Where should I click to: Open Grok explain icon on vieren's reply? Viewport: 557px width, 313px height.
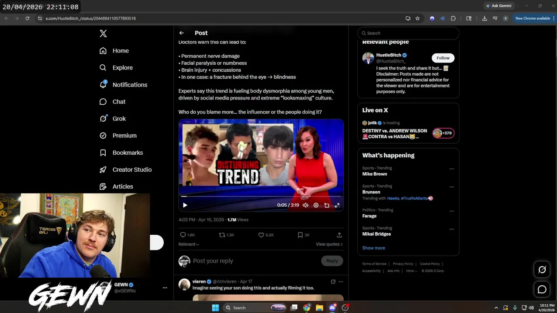[x=333, y=282]
